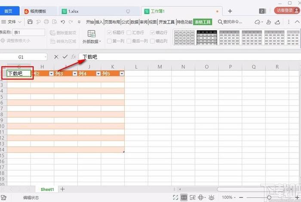The width and height of the screenshot is (301, 202).
Task: Cancel cell edit with the X icon
Action: pyautogui.click(x=56, y=57)
